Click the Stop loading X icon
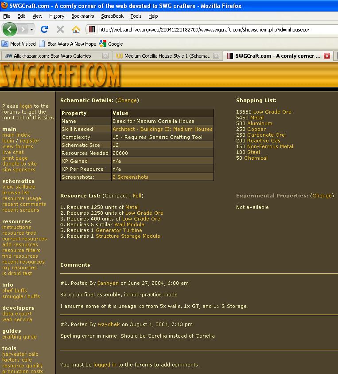This screenshot has width=338, height=374. point(60,29)
